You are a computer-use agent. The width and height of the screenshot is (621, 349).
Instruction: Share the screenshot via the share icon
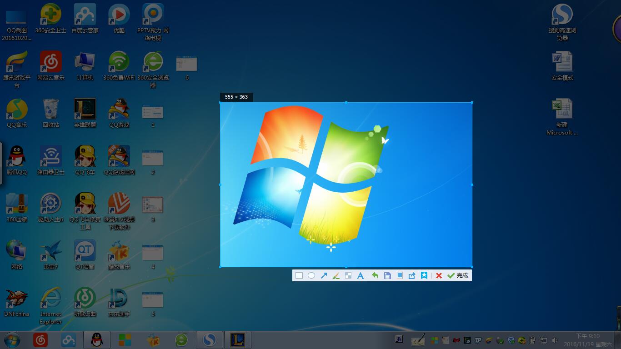point(412,275)
